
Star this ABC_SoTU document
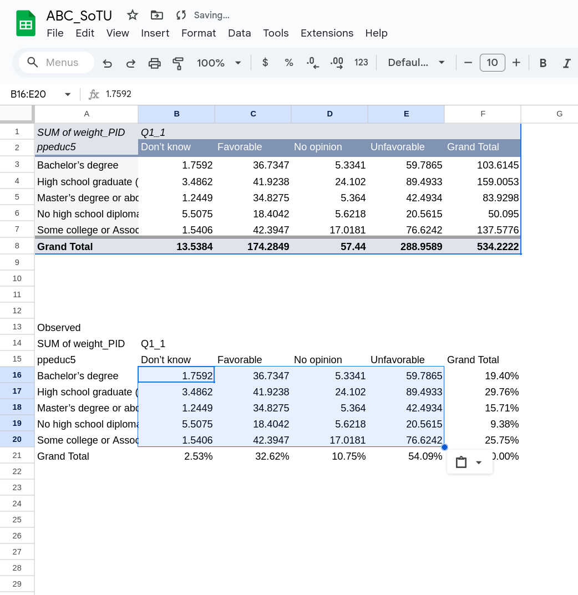click(x=133, y=15)
